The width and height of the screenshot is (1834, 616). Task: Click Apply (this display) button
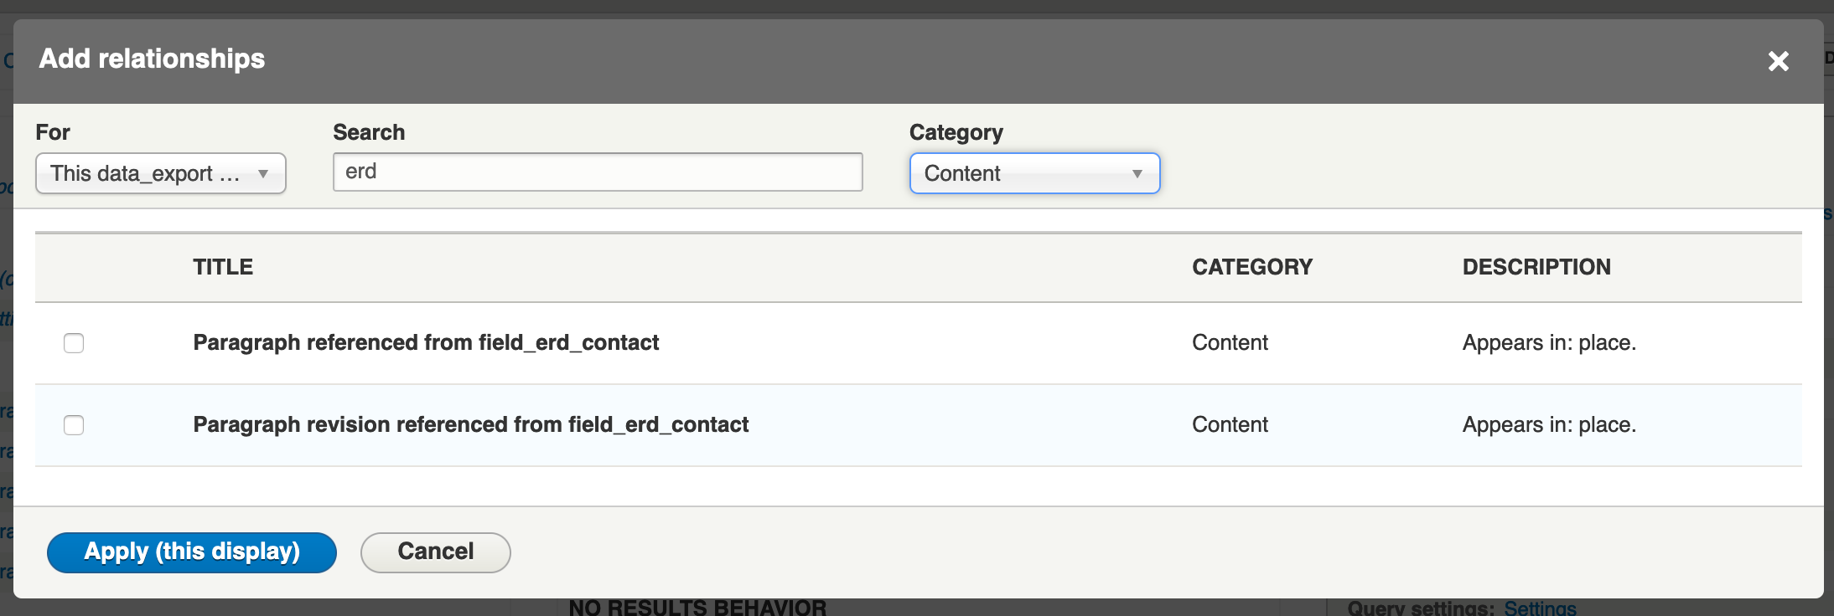(192, 552)
